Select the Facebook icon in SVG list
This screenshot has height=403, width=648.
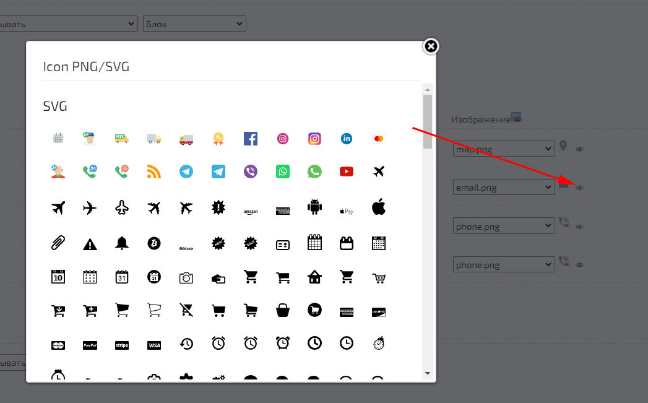[x=250, y=139]
